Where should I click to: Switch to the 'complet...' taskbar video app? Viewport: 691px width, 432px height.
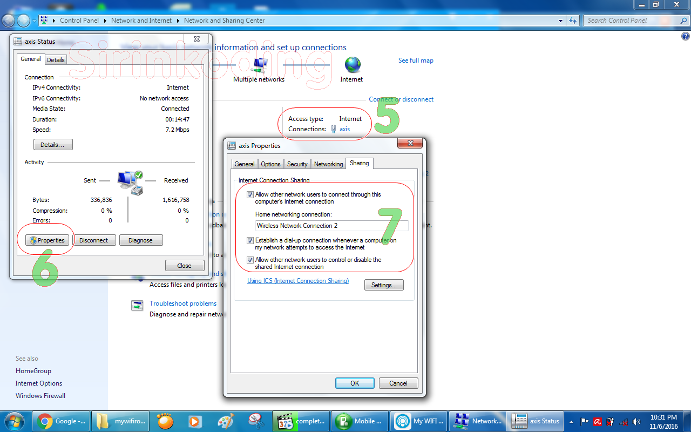pos(301,421)
